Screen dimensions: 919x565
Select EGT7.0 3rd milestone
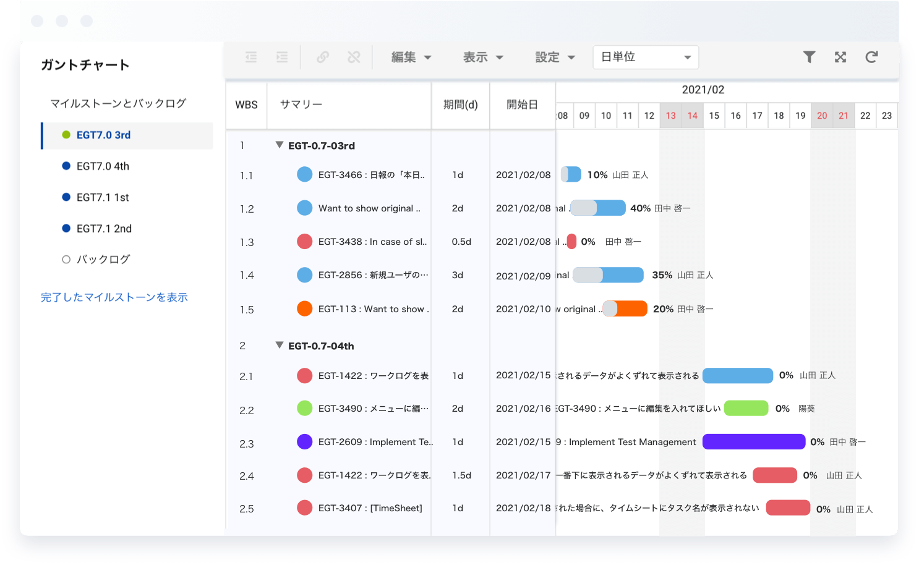click(x=127, y=135)
